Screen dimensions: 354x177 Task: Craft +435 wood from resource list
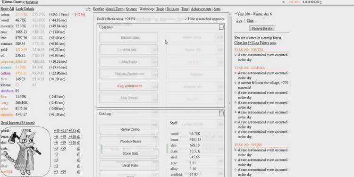[72, 131]
